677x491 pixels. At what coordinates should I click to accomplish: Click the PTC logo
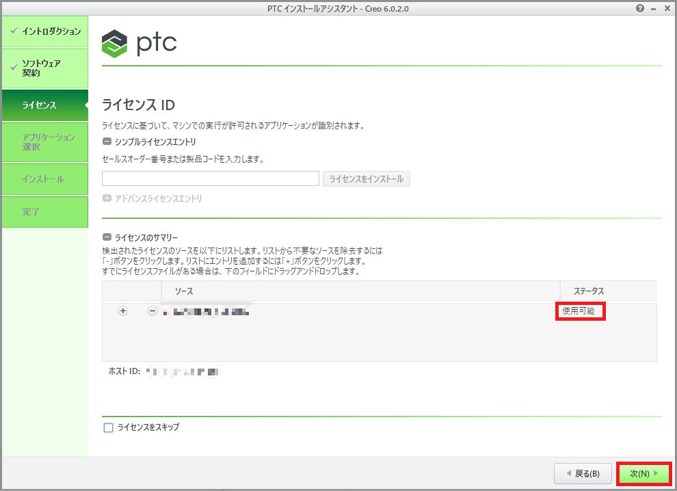(x=139, y=43)
